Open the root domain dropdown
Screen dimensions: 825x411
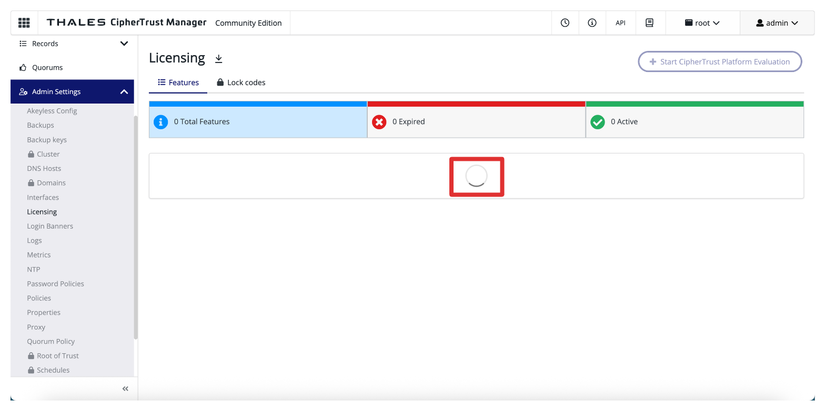pos(702,23)
